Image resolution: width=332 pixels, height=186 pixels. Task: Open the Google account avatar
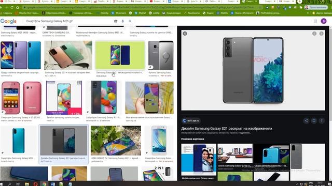pyautogui.click(x=324, y=21)
